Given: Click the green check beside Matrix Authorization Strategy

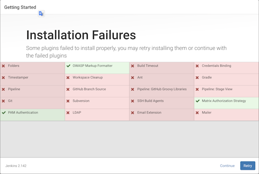Looking at the screenshot, I should (x=198, y=101).
